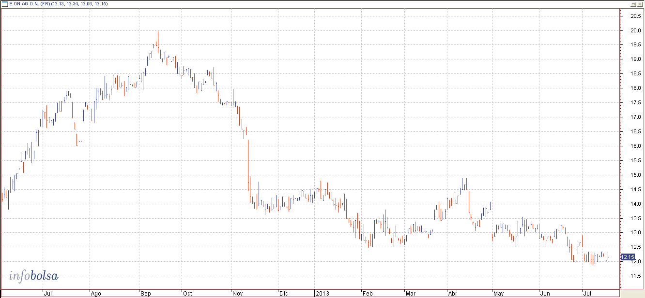Click the 2013 year label on time axis

coord(322,293)
